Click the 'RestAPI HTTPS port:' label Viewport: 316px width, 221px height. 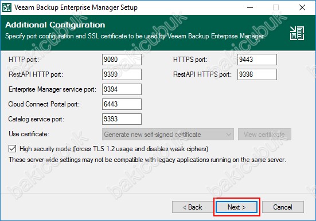[x=202, y=74]
